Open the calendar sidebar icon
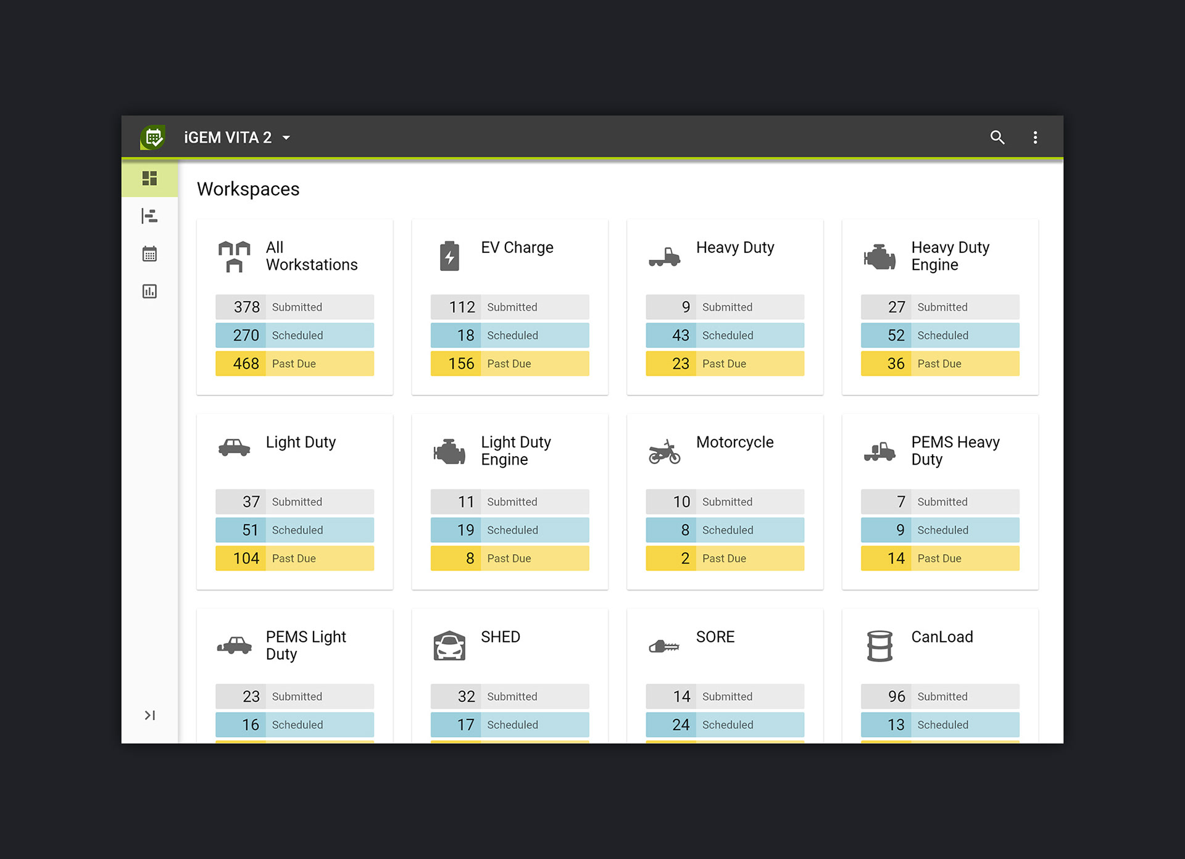1185x859 pixels. (x=149, y=254)
